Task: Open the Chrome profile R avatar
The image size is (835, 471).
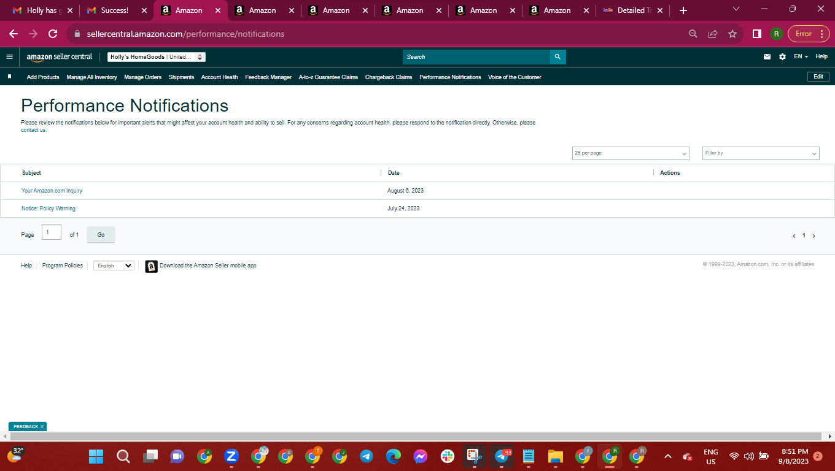Action: [x=777, y=34]
